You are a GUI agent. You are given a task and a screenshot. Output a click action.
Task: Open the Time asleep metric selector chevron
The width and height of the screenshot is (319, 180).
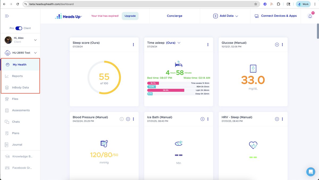pos(179,42)
